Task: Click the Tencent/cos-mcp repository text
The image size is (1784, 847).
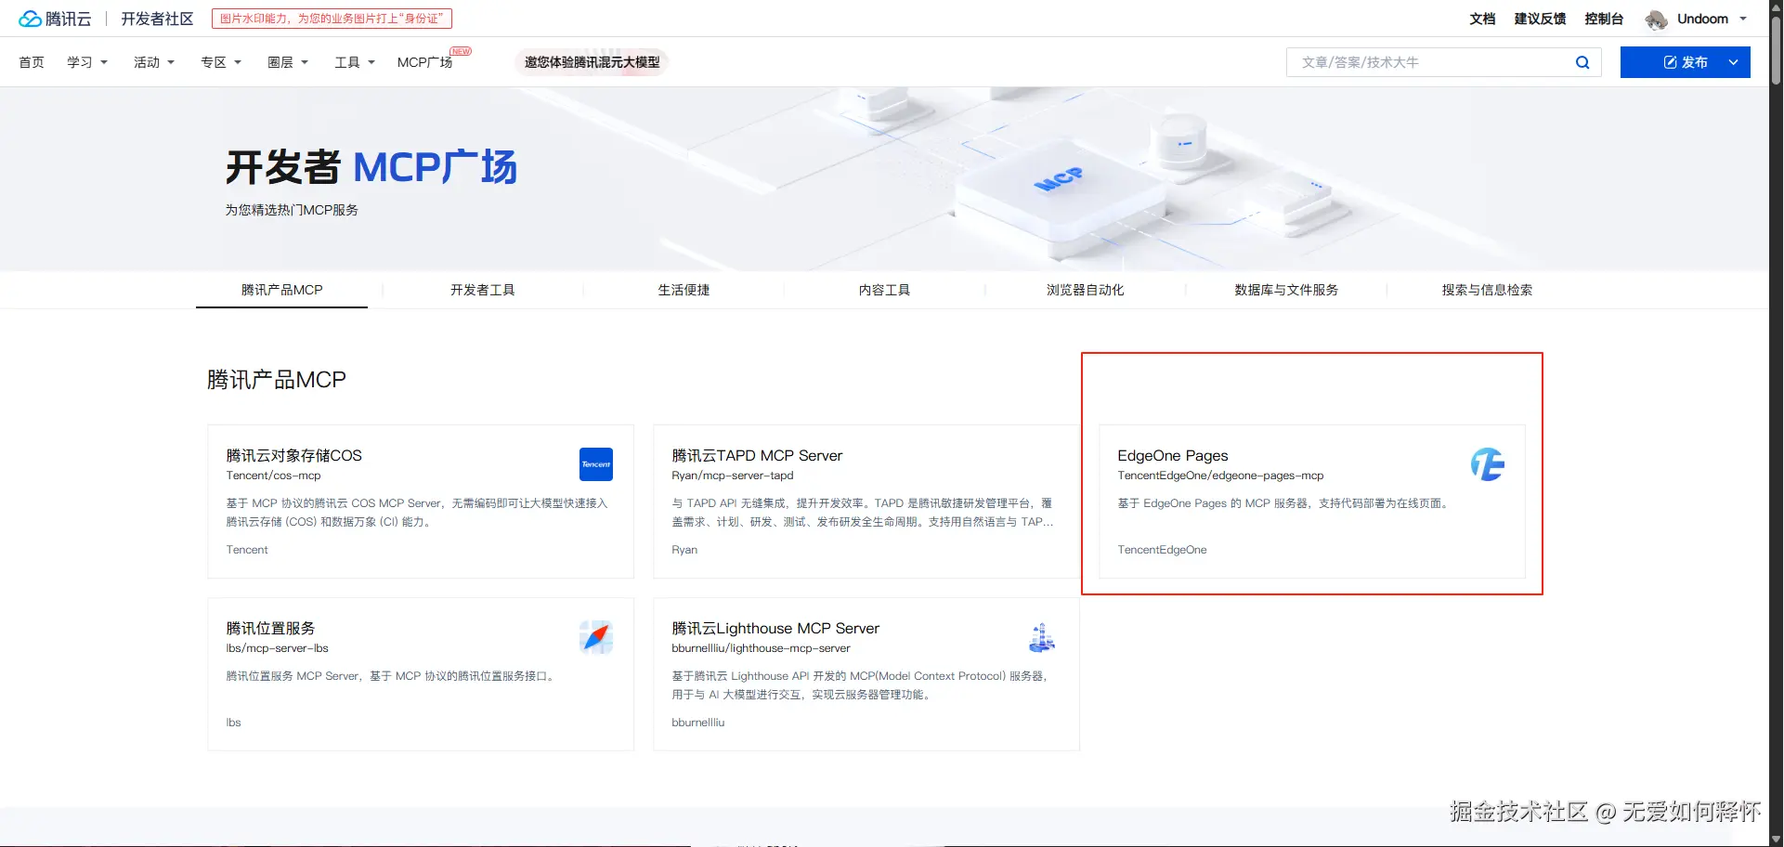Action: 274,476
